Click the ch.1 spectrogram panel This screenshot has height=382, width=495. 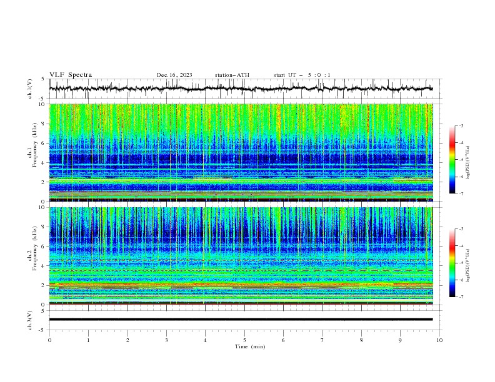(241, 152)
